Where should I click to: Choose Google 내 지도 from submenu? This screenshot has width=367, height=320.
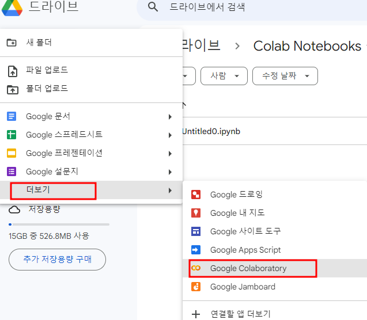[x=275, y=213]
